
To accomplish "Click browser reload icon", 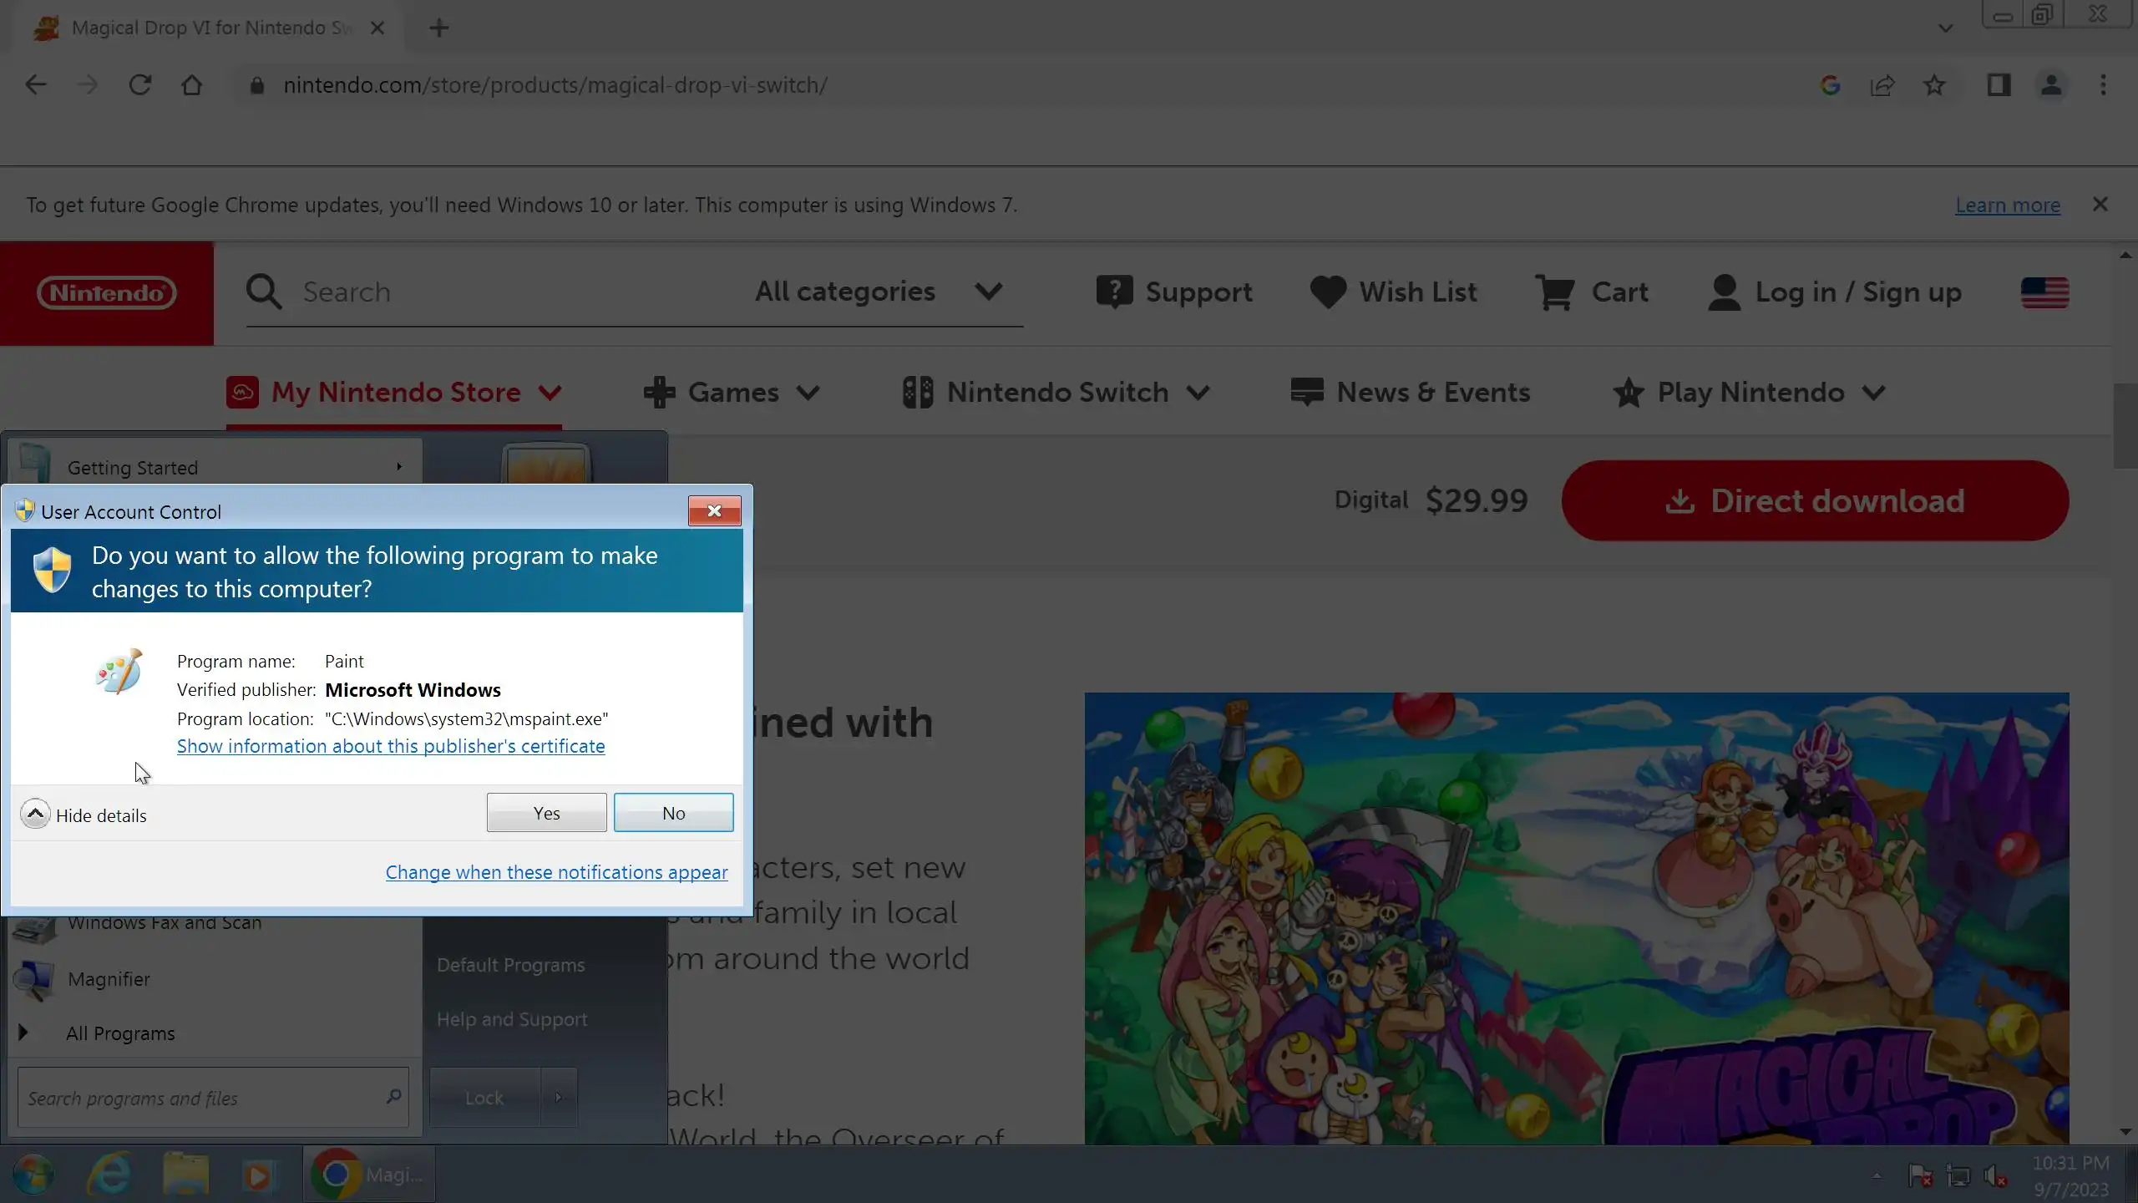I will pyautogui.click(x=139, y=85).
